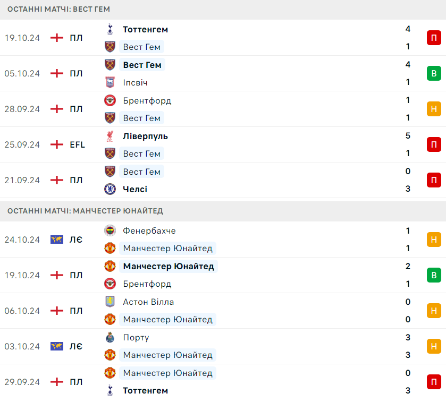Click the Ipswich crest icon
The image size is (446, 402).
110,82
